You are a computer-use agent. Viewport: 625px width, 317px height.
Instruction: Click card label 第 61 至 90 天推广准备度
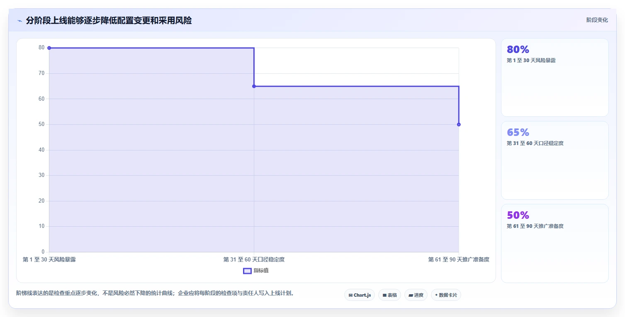[x=535, y=226]
